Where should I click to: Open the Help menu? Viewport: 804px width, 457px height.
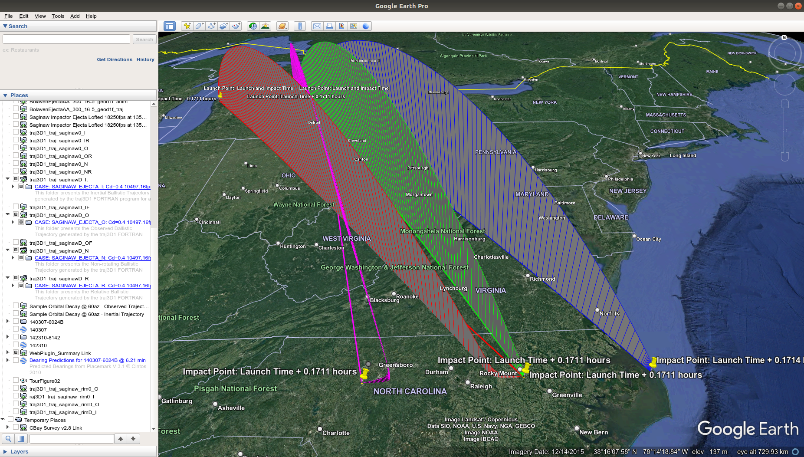point(91,16)
